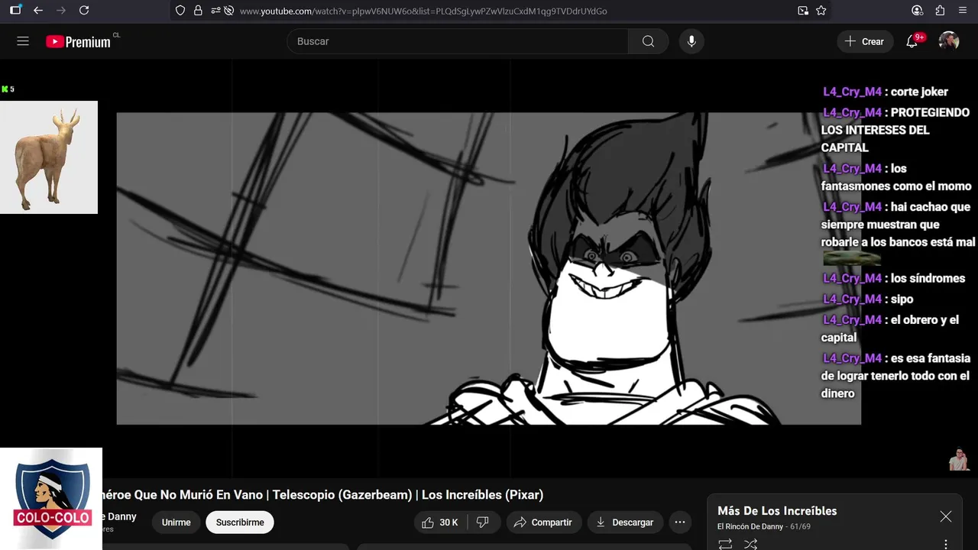Click the Compartir share button
The height and width of the screenshot is (550, 978).
(543, 522)
